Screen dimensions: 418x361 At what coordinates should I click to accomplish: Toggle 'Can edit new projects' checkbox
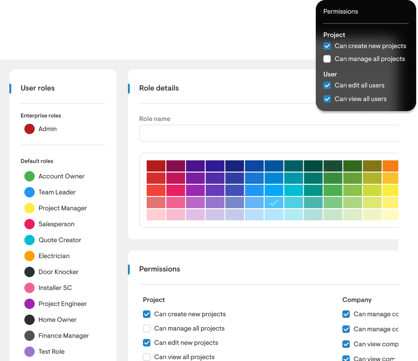click(147, 343)
